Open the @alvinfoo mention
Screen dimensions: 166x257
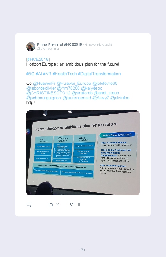[x=120, y=98]
